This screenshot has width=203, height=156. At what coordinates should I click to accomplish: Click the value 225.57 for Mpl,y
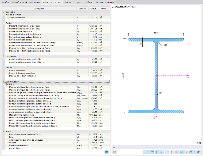[94, 123]
